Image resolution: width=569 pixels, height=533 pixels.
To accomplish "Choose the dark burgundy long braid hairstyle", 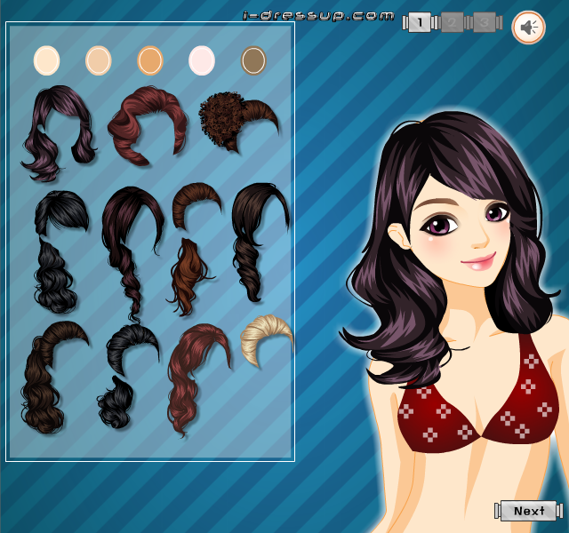I will click(132, 255).
